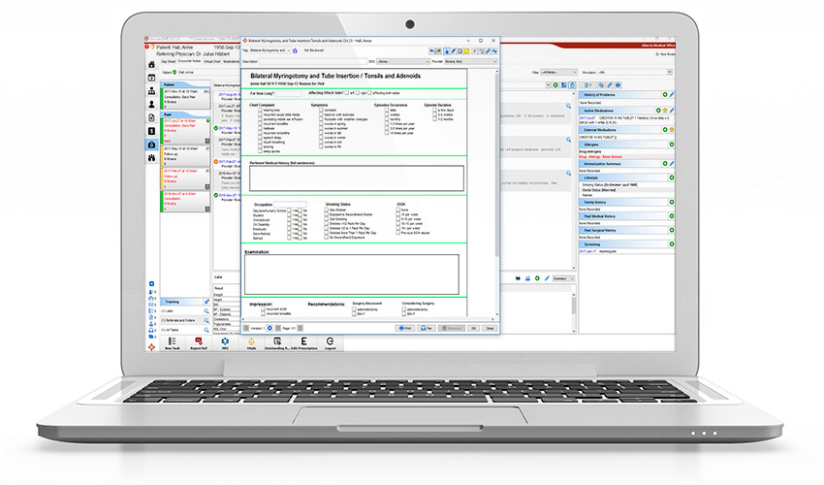Click the Vitals toolbar icon
The image size is (824, 485).
click(251, 343)
